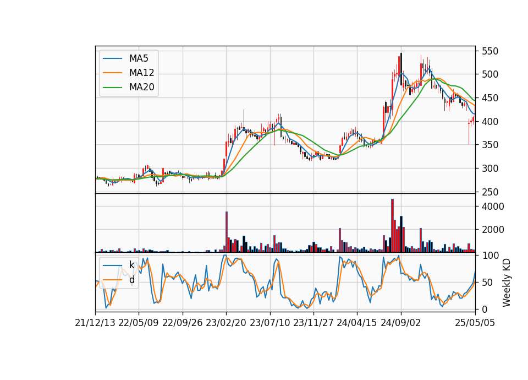Viewport: 528px width, 380px height.
Task: Click the 500 price axis label
Action: point(490,74)
